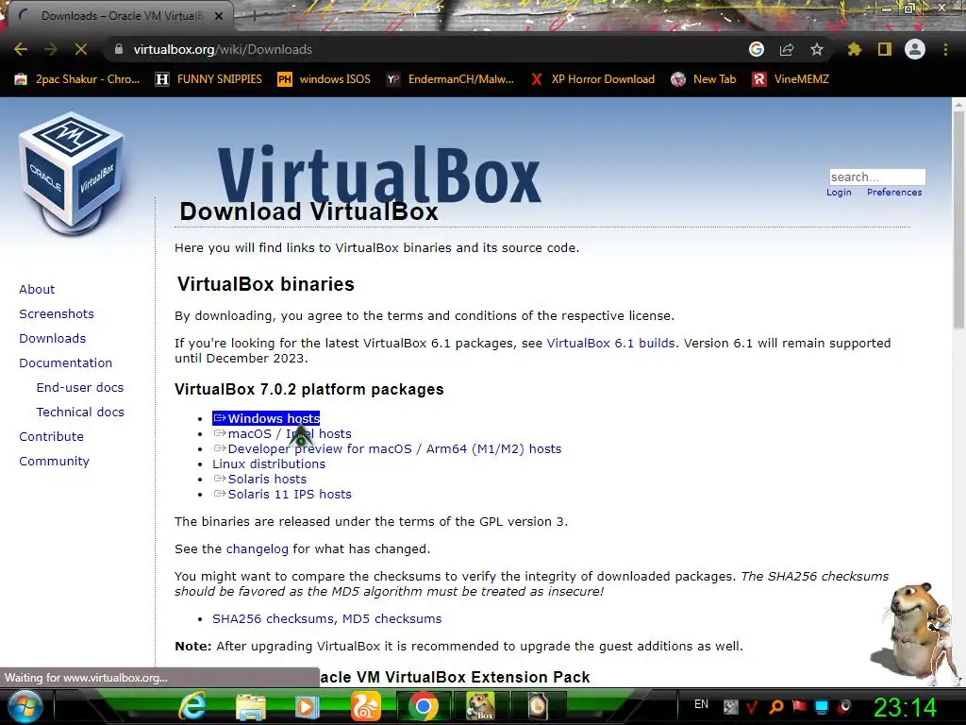Click the taskbar clock showing 23:14
This screenshot has width=966, height=725.
click(x=905, y=707)
